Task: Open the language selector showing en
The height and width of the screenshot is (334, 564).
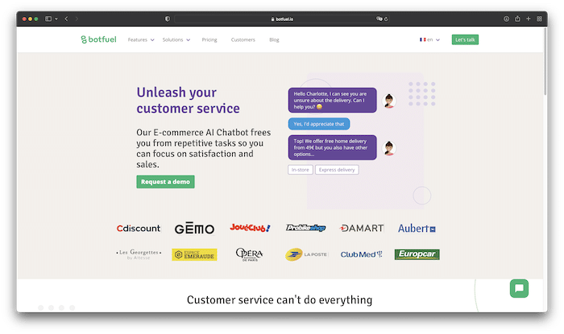Action: point(429,40)
